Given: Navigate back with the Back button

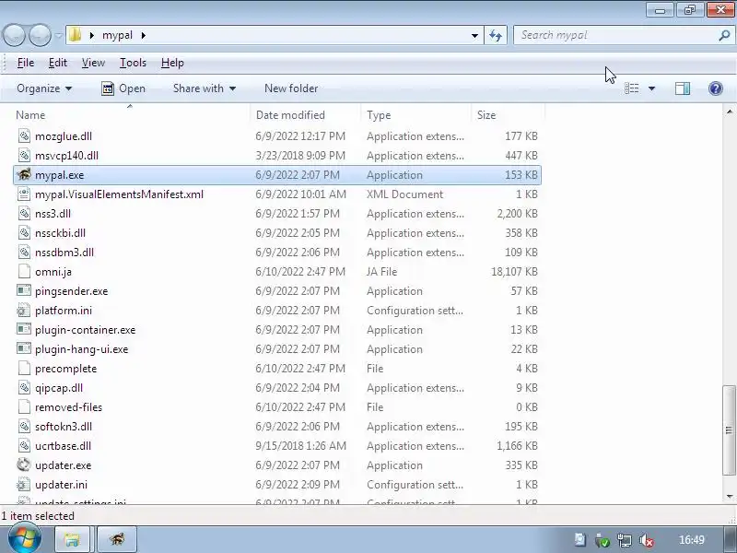Looking at the screenshot, I should [14, 35].
